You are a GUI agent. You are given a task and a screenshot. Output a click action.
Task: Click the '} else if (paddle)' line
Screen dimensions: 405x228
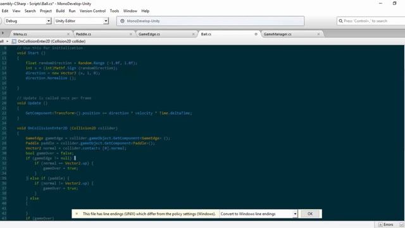[48, 179]
